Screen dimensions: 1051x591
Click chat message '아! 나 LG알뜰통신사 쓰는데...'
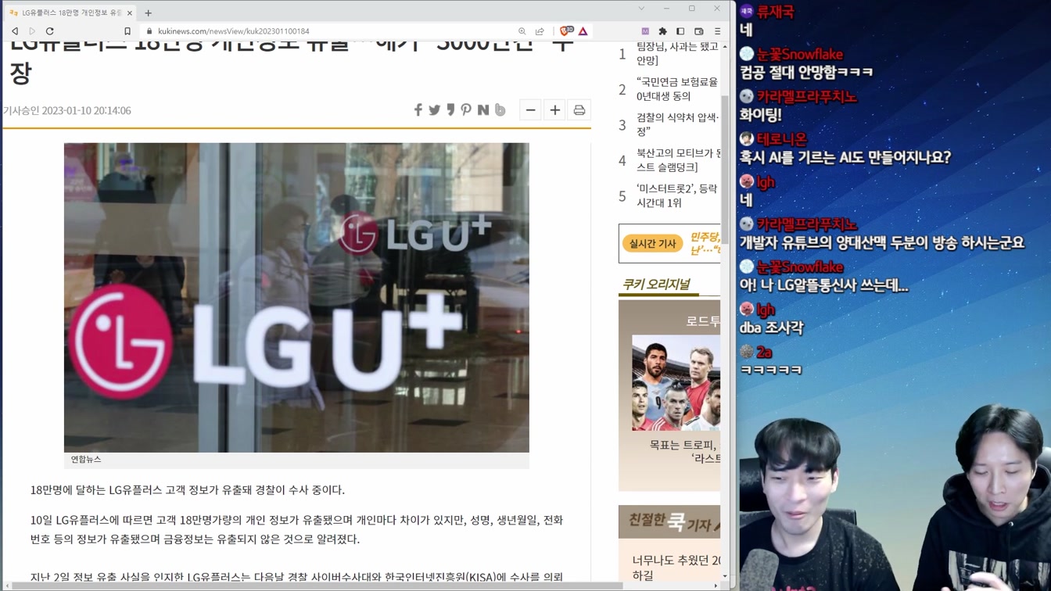[823, 285]
